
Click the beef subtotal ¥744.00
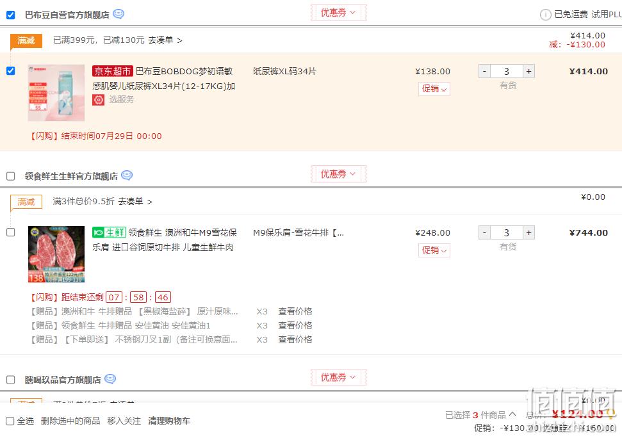pyautogui.click(x=588, y=232)
